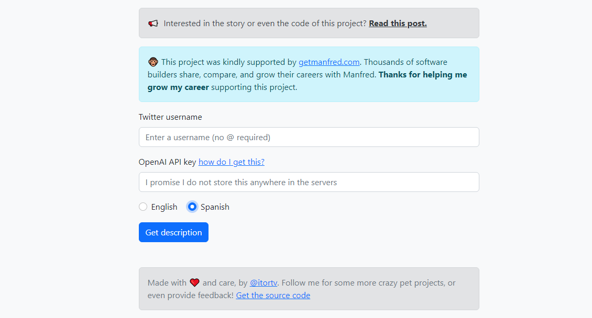Click the "OpenAI API key" label text
The height and width of the screenshot is (318, 592).
pos(167,162)
